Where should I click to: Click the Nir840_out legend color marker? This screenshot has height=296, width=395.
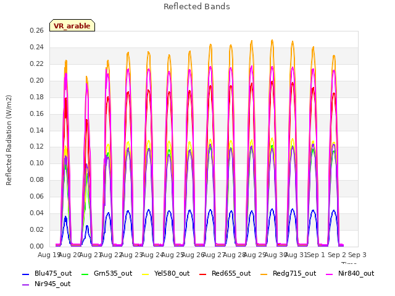330,274
